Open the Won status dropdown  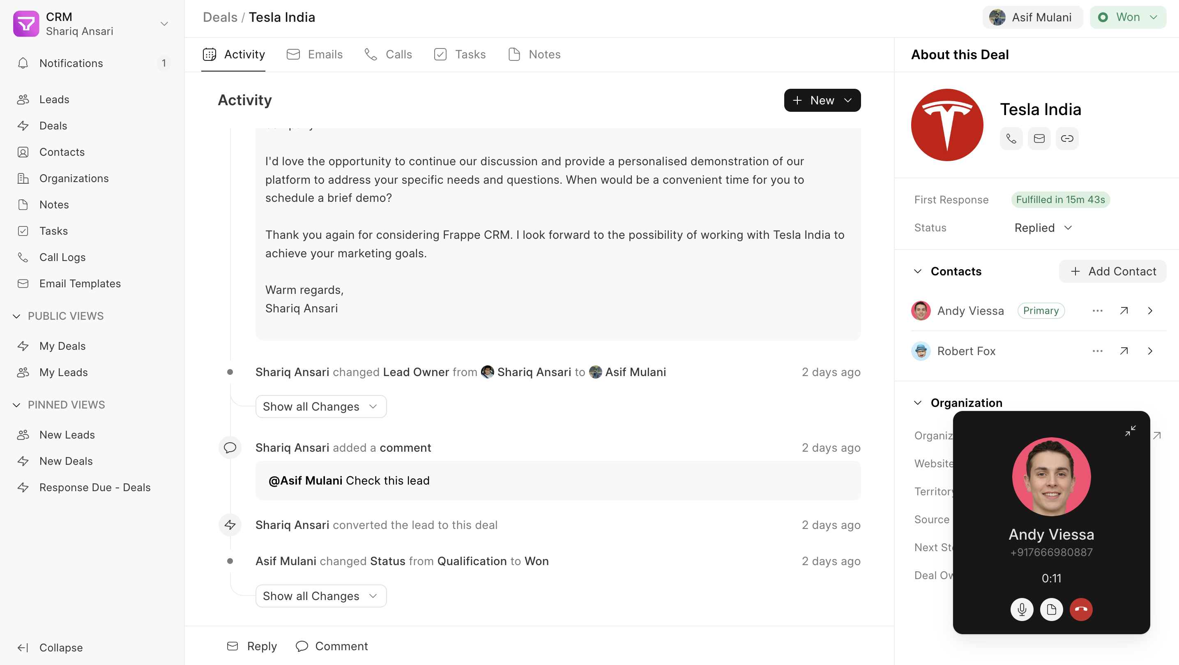(x=1128, y=17)
